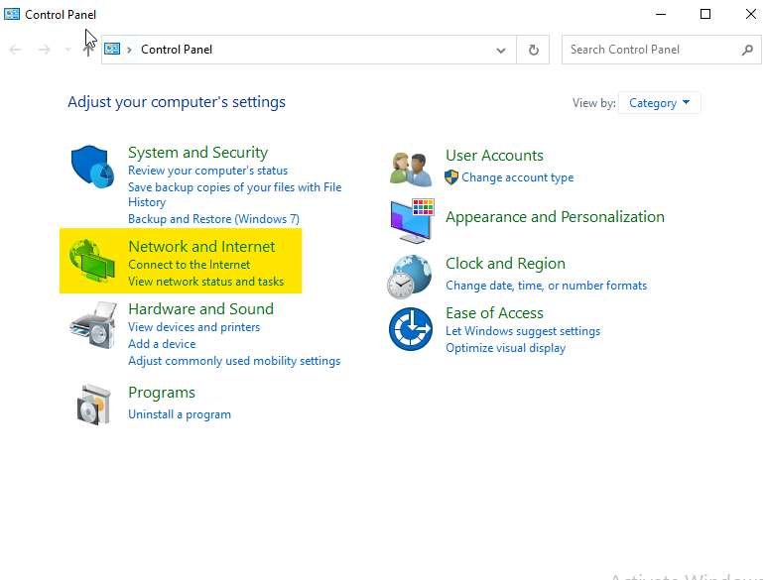Viewport: 766px width, 580px height.
Task: Refresh the Control Panel view
Action: (534, 50)
